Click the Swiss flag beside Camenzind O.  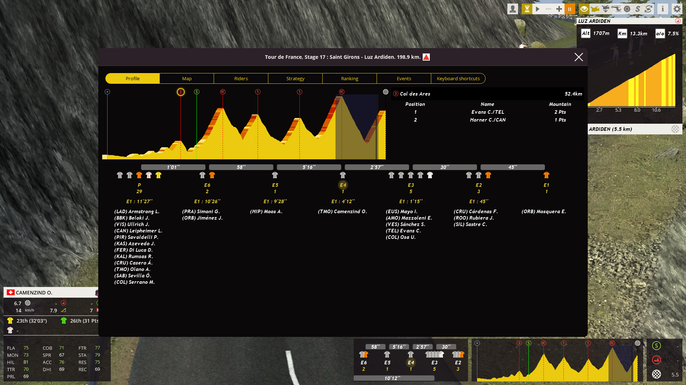pos(11,293)
